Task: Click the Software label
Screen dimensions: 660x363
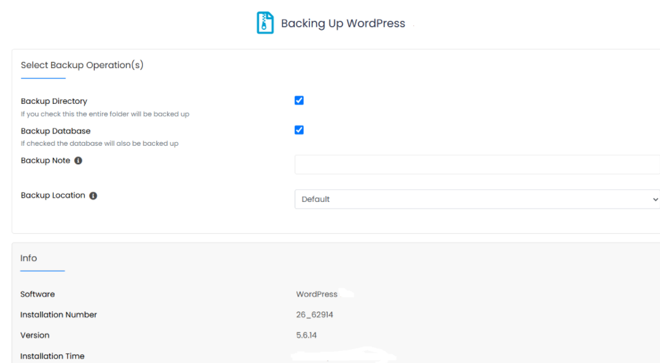Action: (38, 294)
